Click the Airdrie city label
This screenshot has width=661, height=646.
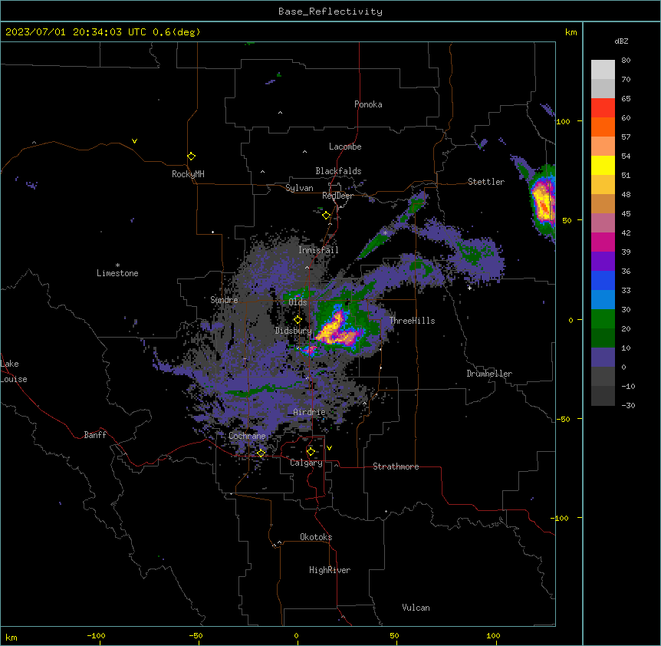click(x=310, y=412)
